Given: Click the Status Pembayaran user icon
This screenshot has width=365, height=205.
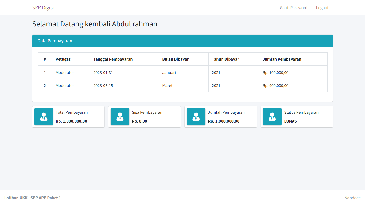Looking at the screenshot, I should tap(272, 117).
